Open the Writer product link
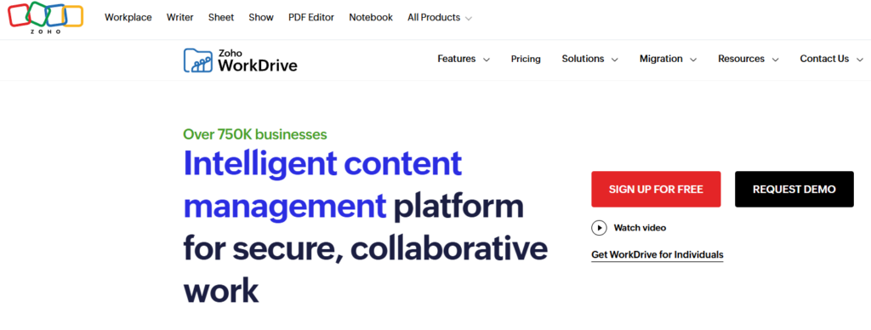The image size is (871, 330). (180, 17)
